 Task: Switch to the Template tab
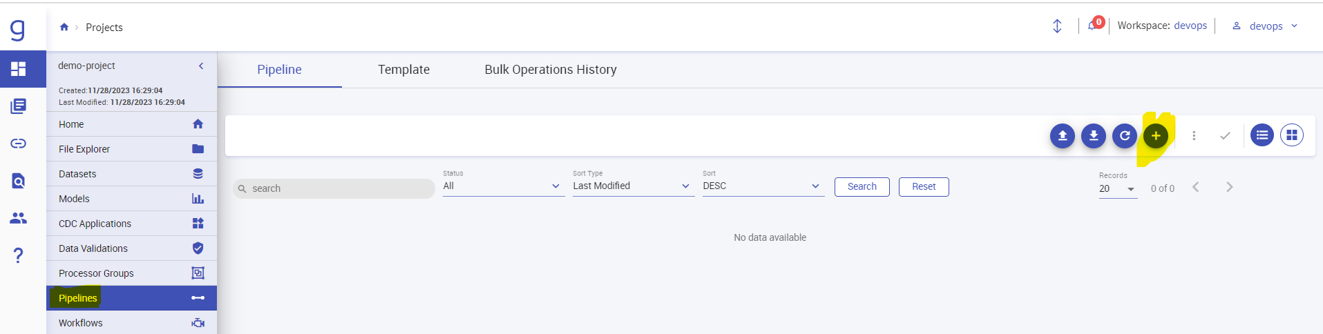click(x=403, y=70)
